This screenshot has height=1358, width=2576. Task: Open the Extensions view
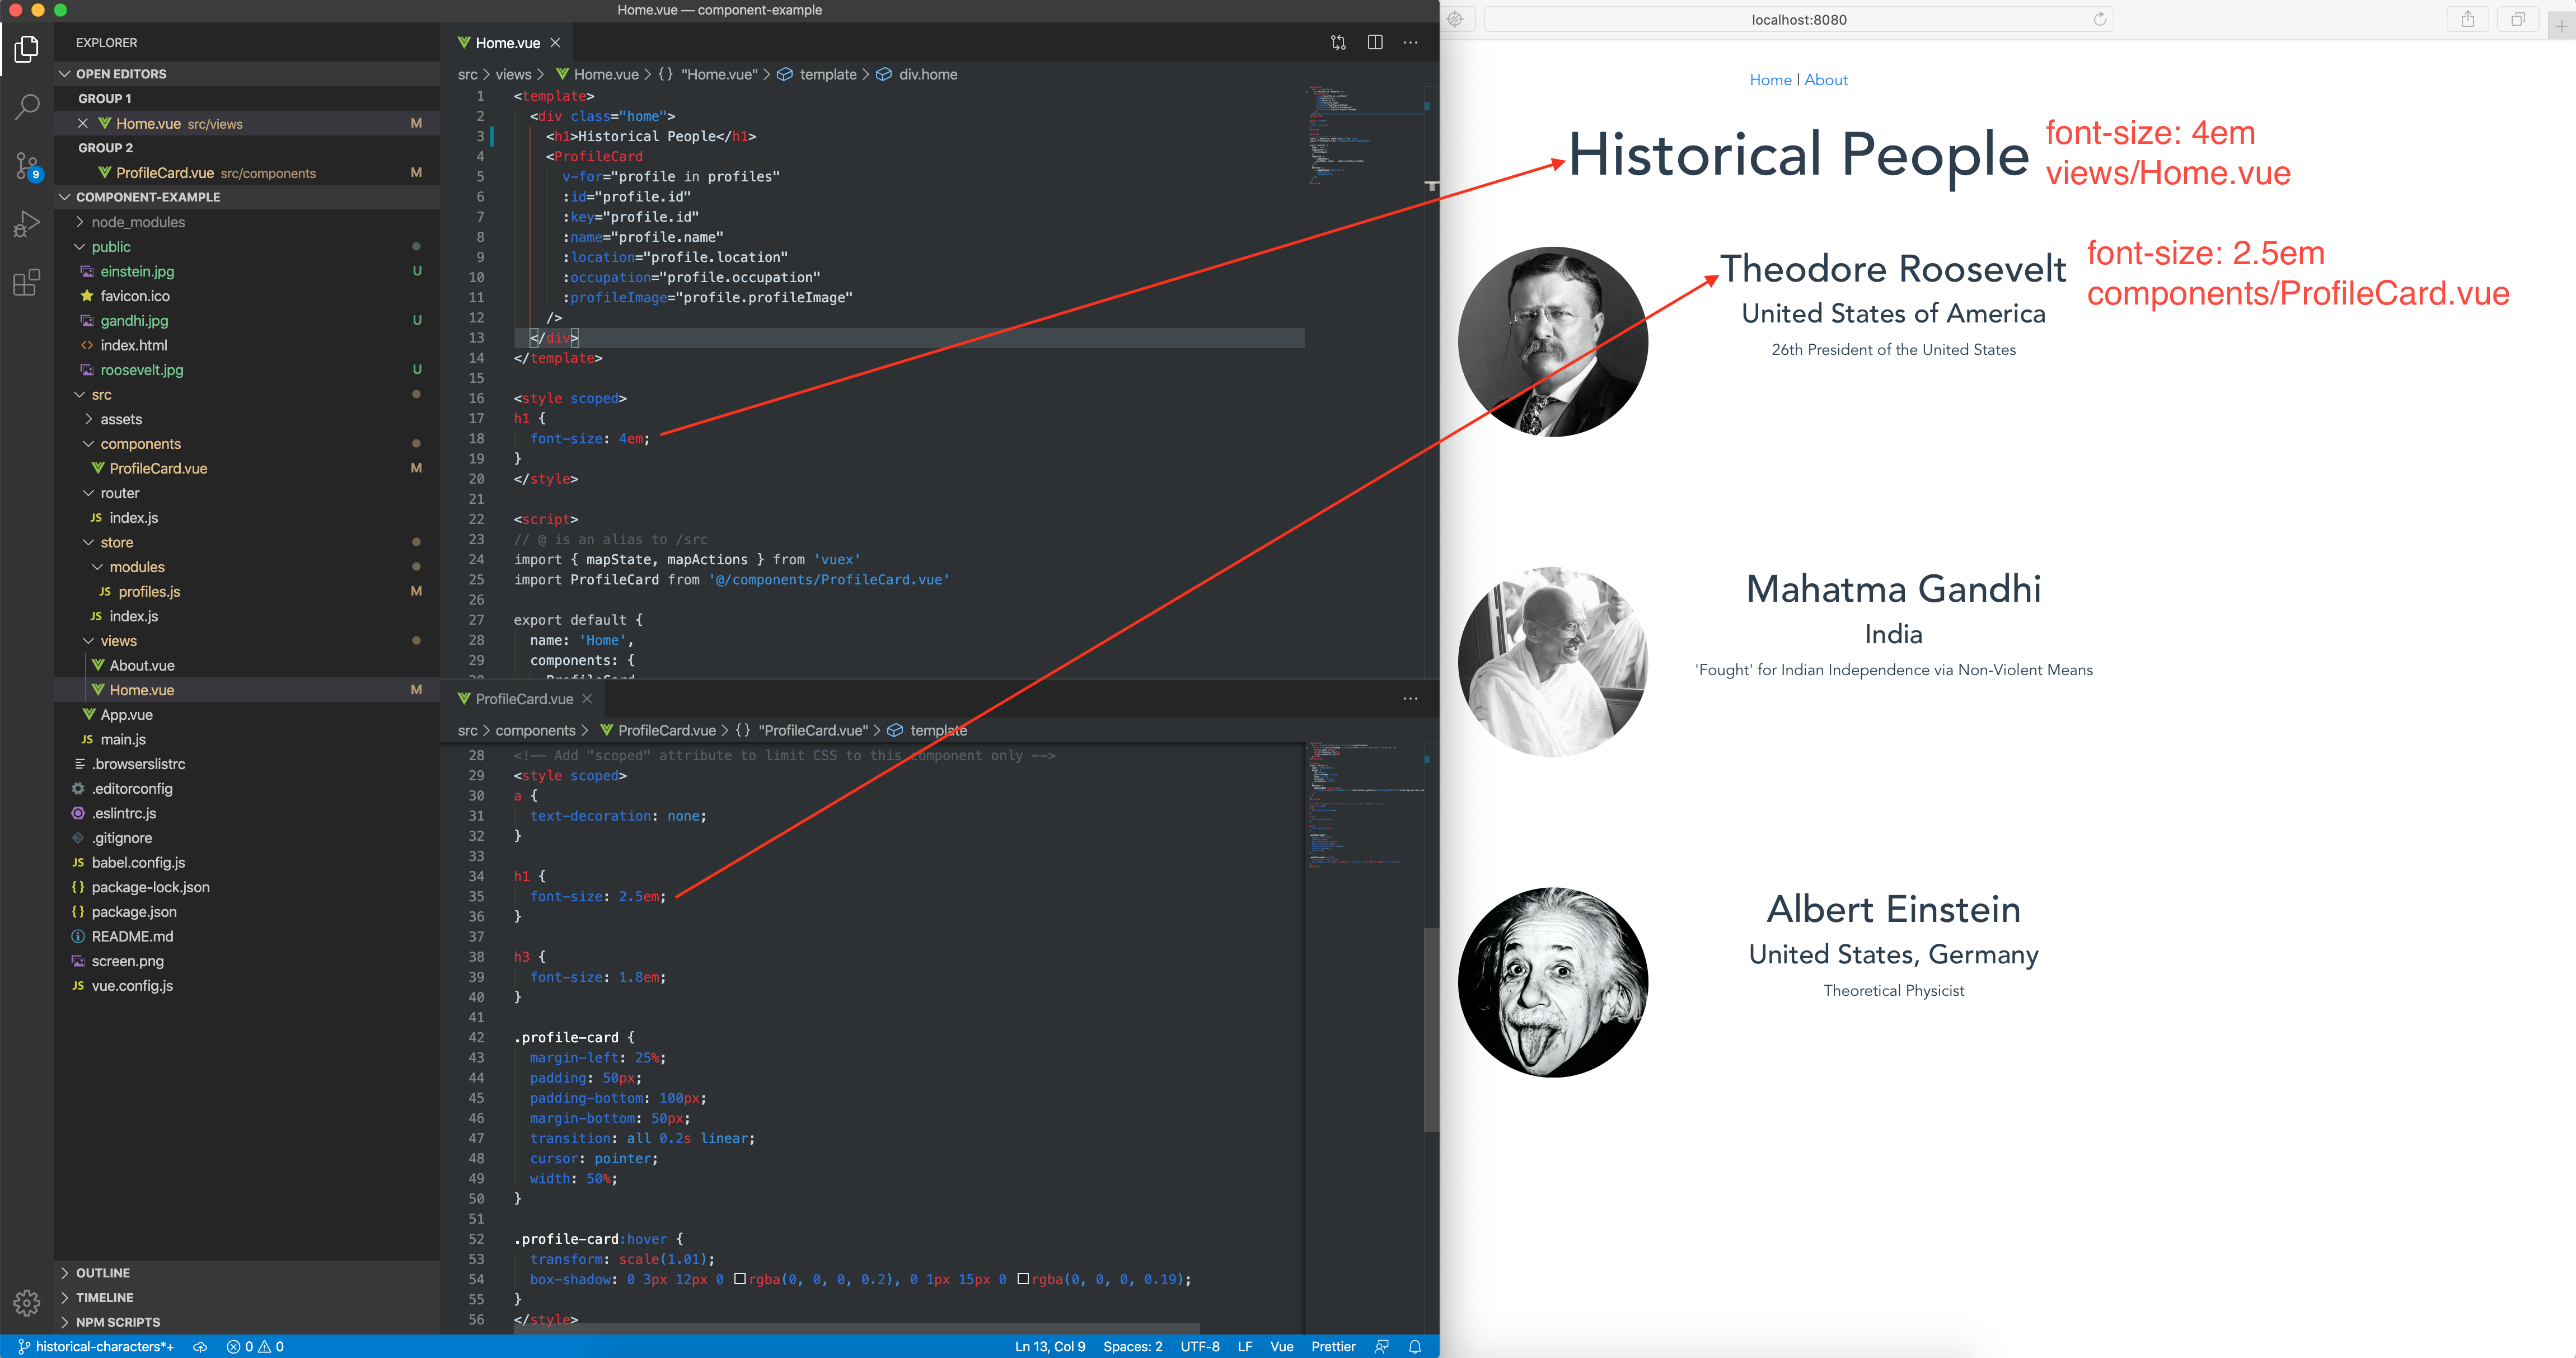coord(27,283)
